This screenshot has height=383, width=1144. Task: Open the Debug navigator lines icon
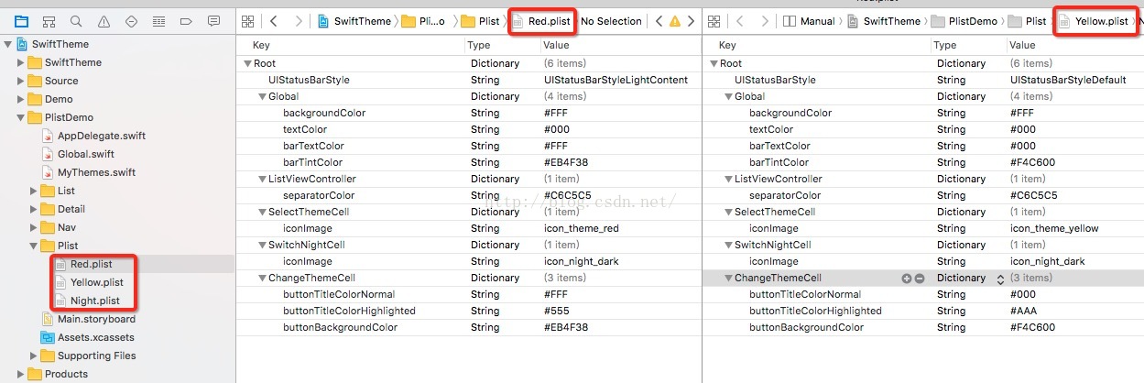tap(158, 21)
